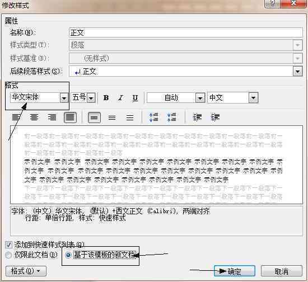
Task: Confirm with the 确定 button
Action: [x=235, y=271]
